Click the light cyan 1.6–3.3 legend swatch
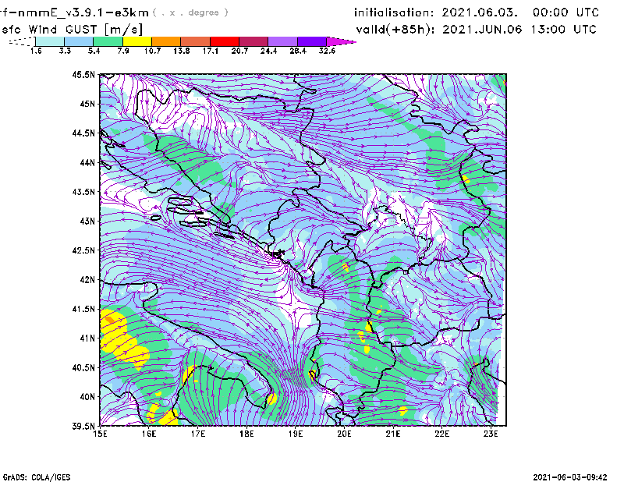Screen dimensions: 624x482 pyautogui.click(x=50, y=41)
